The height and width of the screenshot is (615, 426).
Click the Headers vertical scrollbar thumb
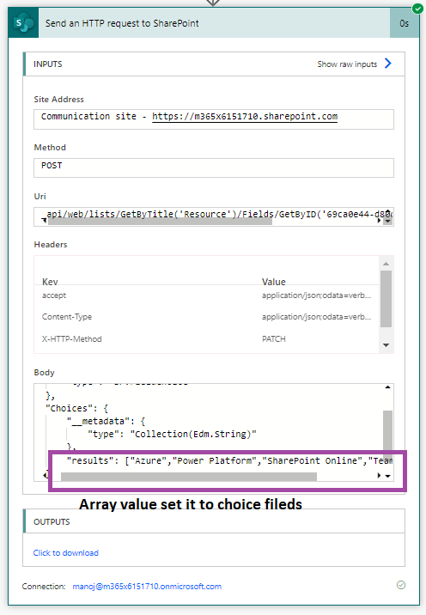[386, 298]
